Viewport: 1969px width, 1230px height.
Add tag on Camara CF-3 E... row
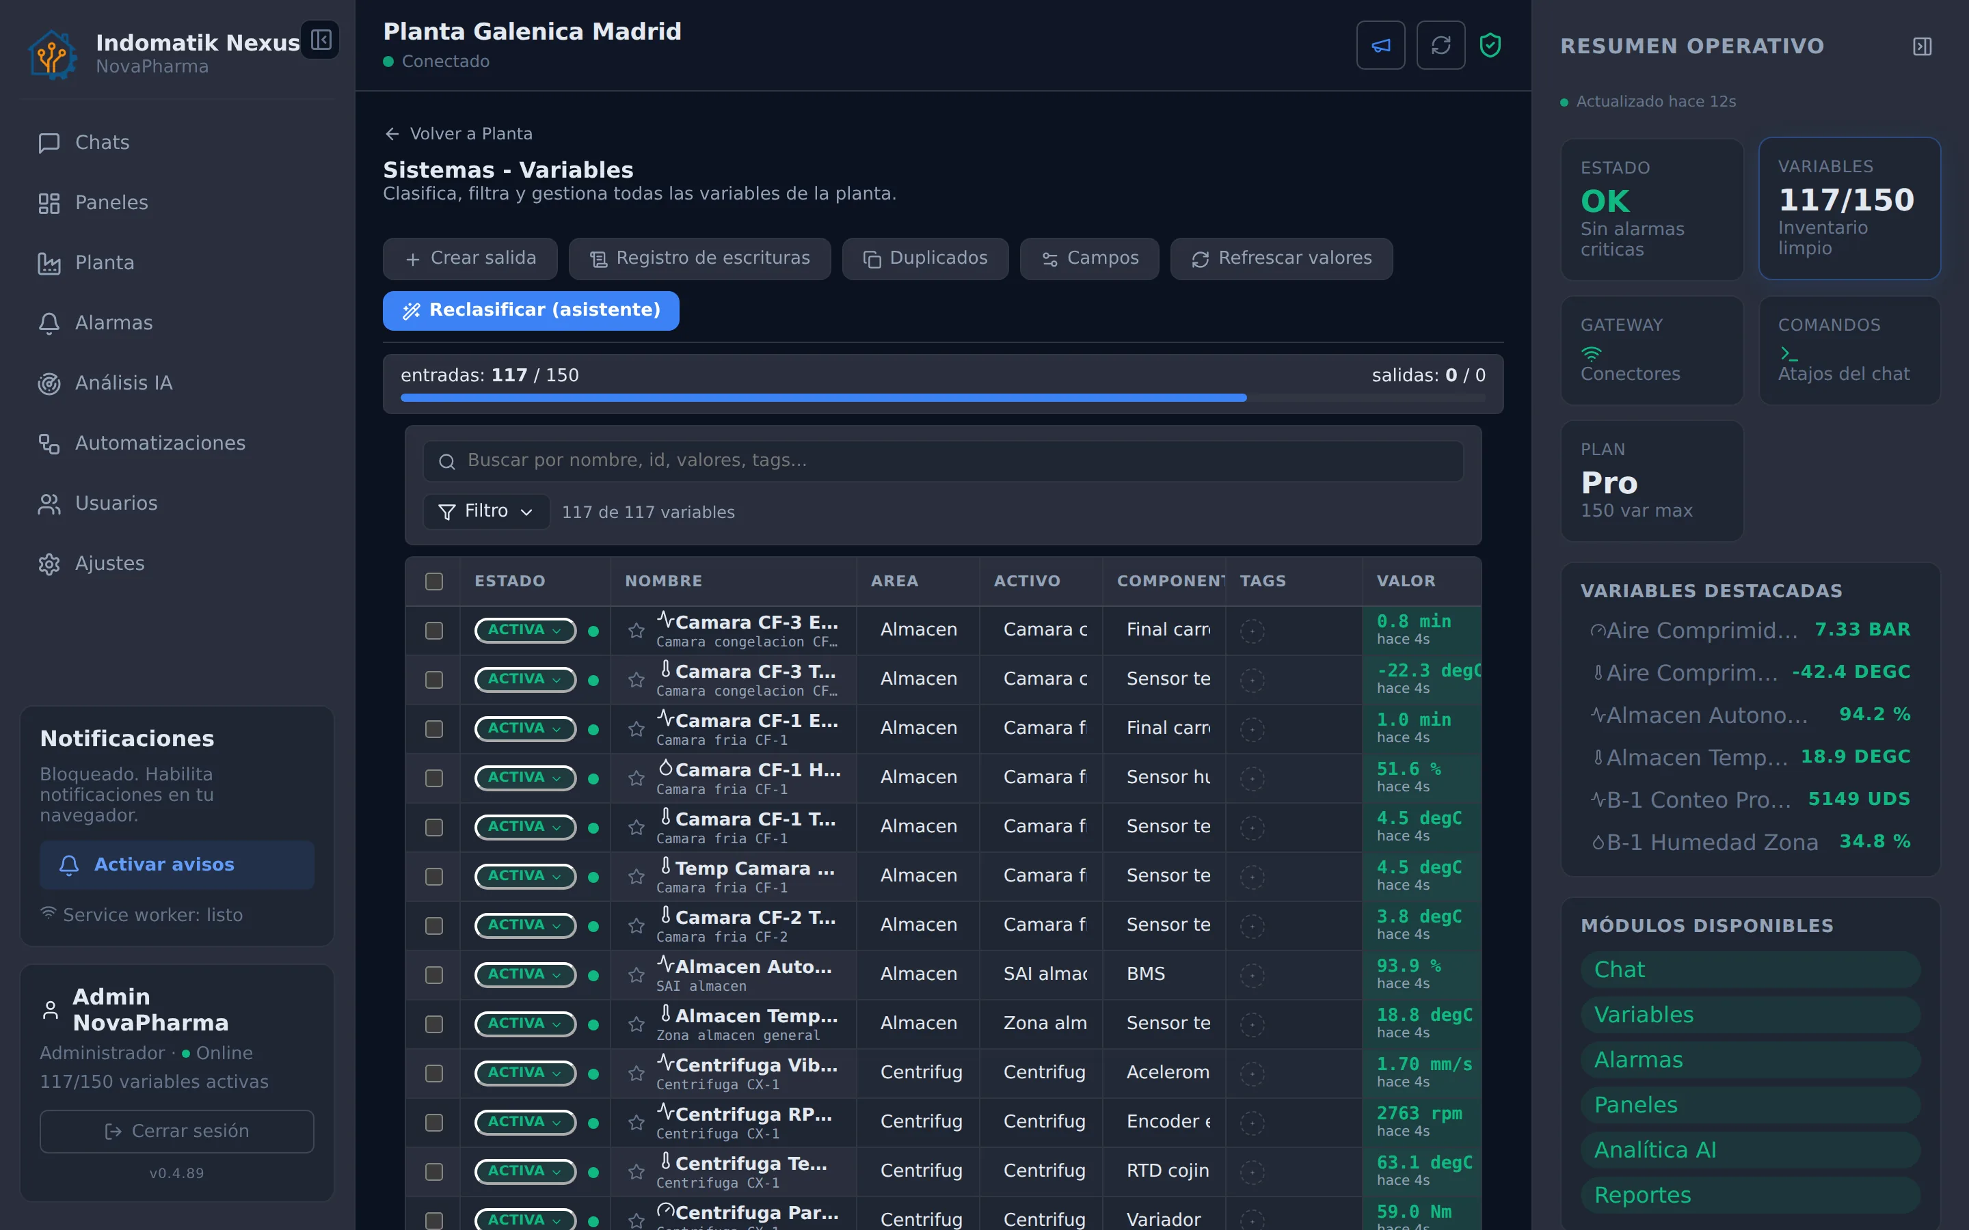(1253, 631)
